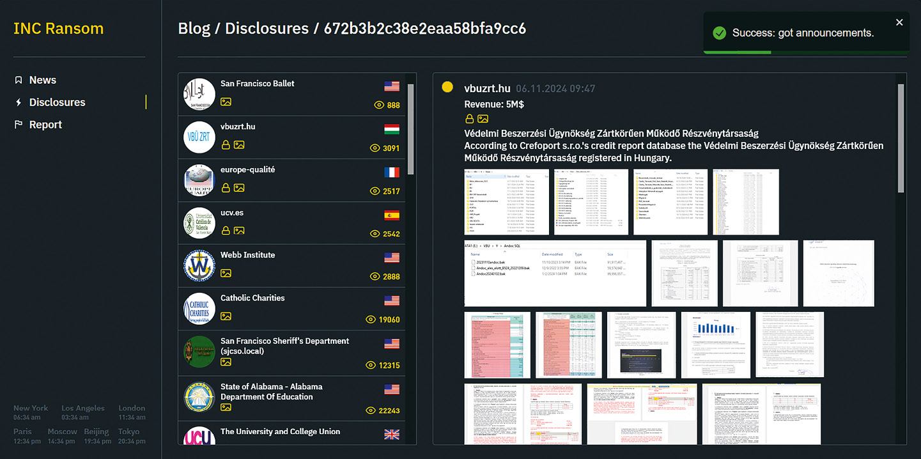Click the Catholic Charities logo

tap(199, 309)
